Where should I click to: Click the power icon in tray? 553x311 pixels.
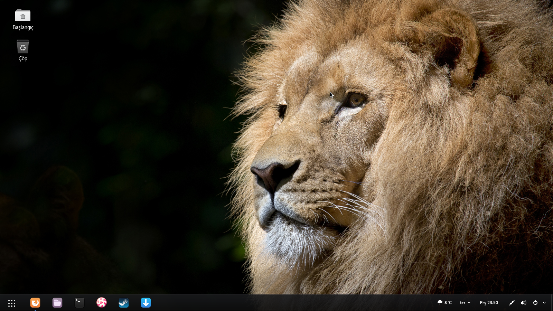pos(535,303)
